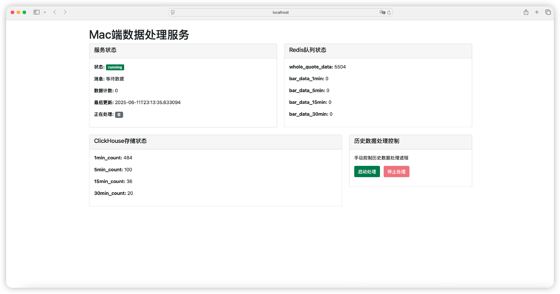Click the bar_data_15min: 0 entry
The height and width of the screenshot is (294, 560).
310,102
